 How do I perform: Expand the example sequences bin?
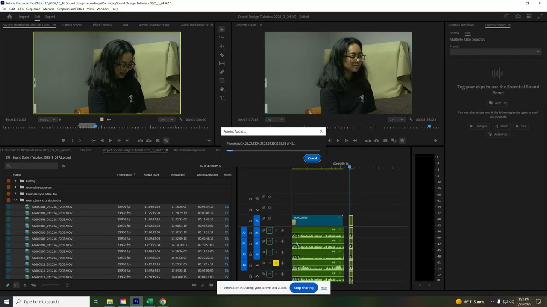pyautogui.click(x=15, y=187)
